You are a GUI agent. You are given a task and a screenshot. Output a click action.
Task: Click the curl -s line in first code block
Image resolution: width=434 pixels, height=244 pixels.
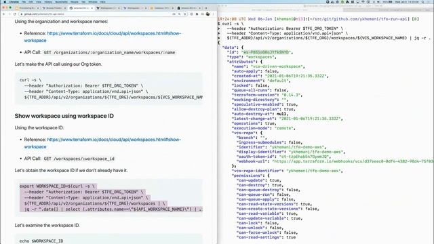pos(30,80)
